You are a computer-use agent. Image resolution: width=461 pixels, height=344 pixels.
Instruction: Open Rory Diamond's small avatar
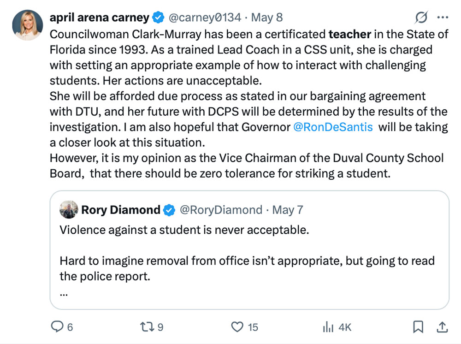pyautogui.click(x=69, y=210)
